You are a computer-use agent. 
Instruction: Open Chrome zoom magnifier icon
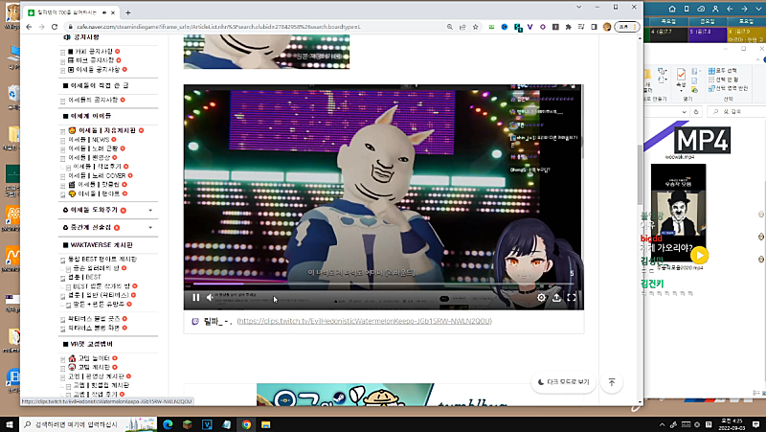449,27
